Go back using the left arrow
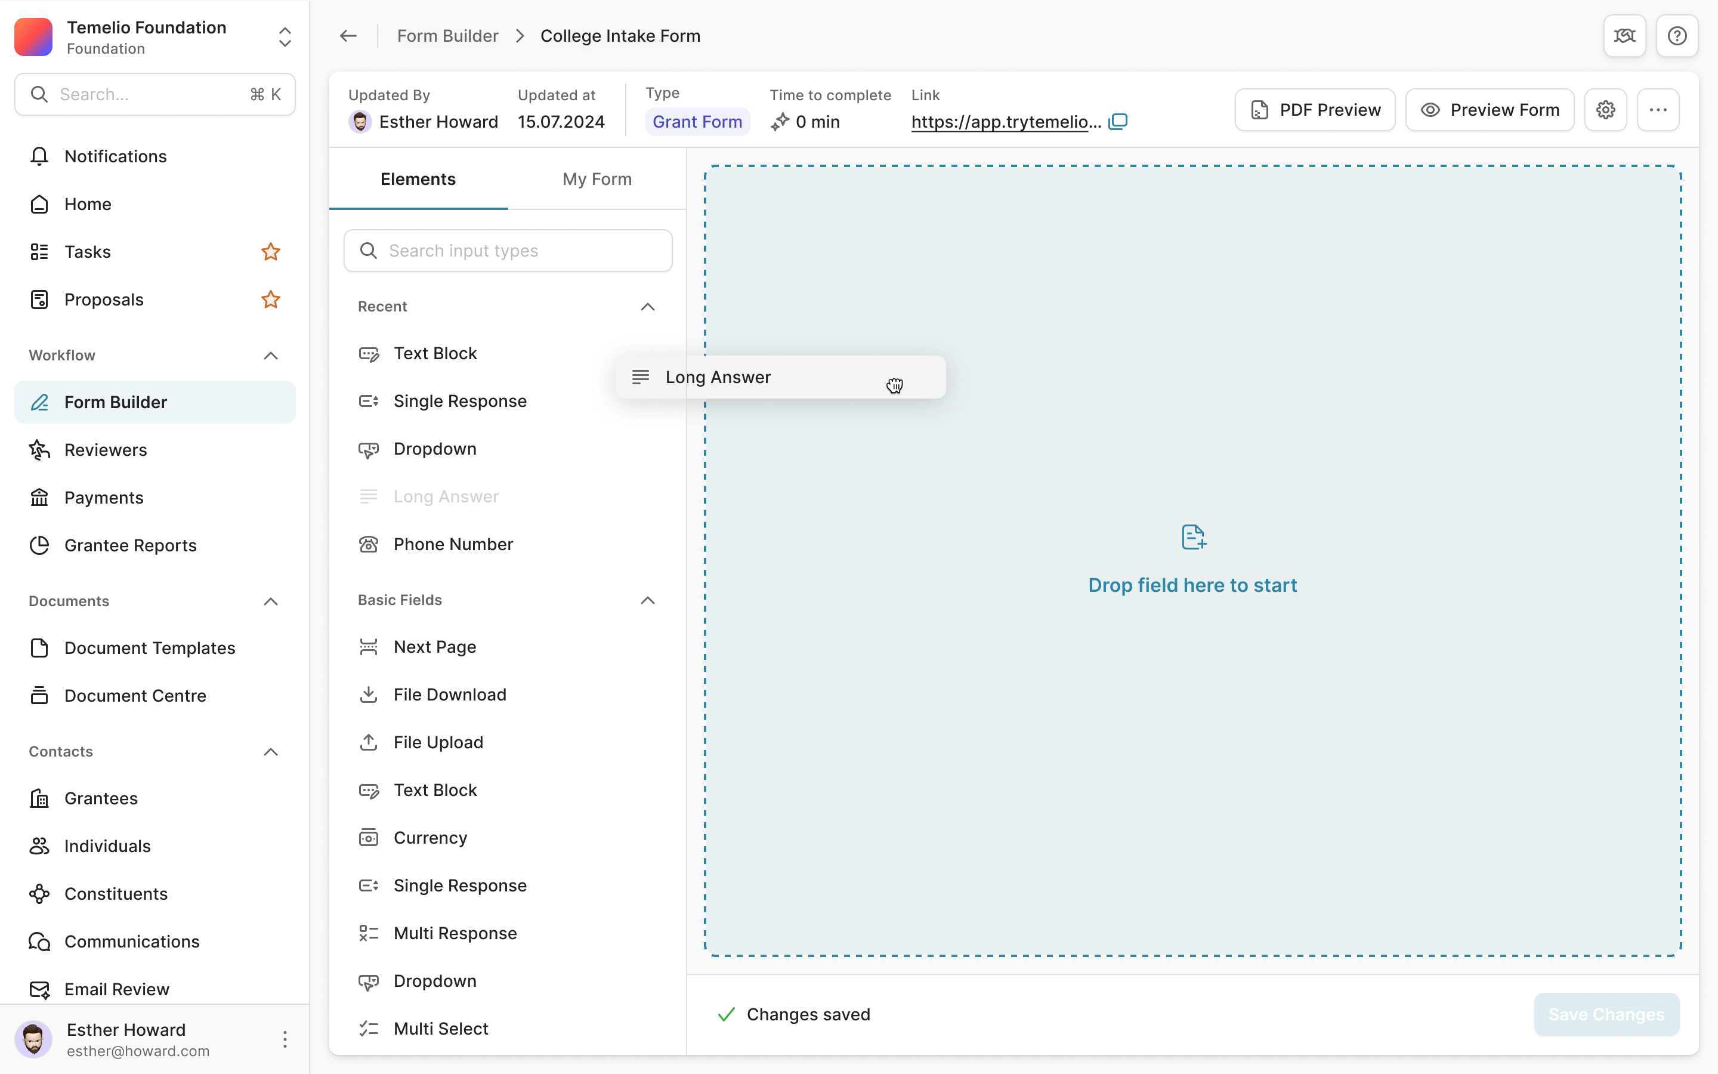Image resolution: width=1718 pixels, height=1074 pixels. 348,36
